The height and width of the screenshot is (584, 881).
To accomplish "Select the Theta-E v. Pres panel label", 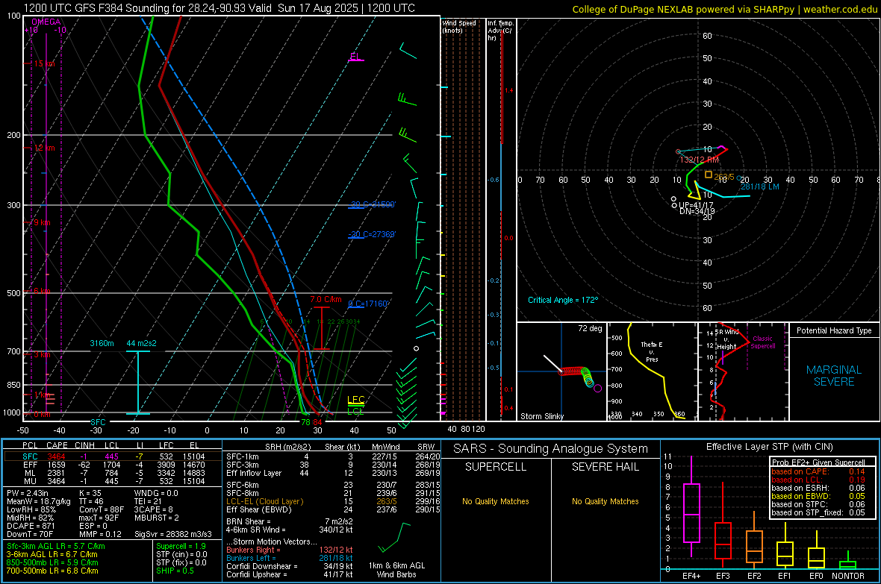I will [x=652, y=352].
